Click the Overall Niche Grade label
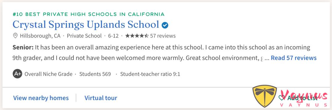The width and height of the screenshot is (332, 110). tap(49, 74)
